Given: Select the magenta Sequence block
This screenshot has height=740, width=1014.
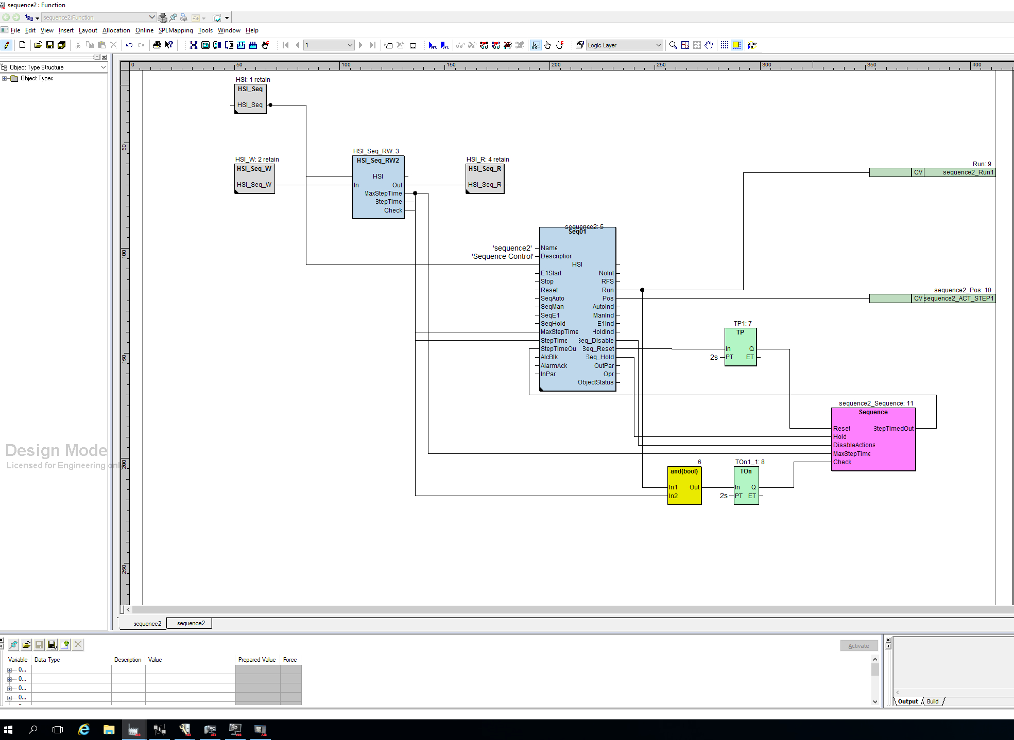Looking at the screenshot, I should (873, 439).
